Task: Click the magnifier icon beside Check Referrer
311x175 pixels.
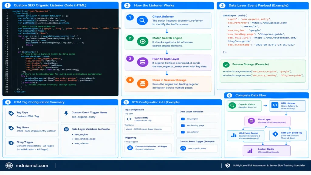Action: 142,20
